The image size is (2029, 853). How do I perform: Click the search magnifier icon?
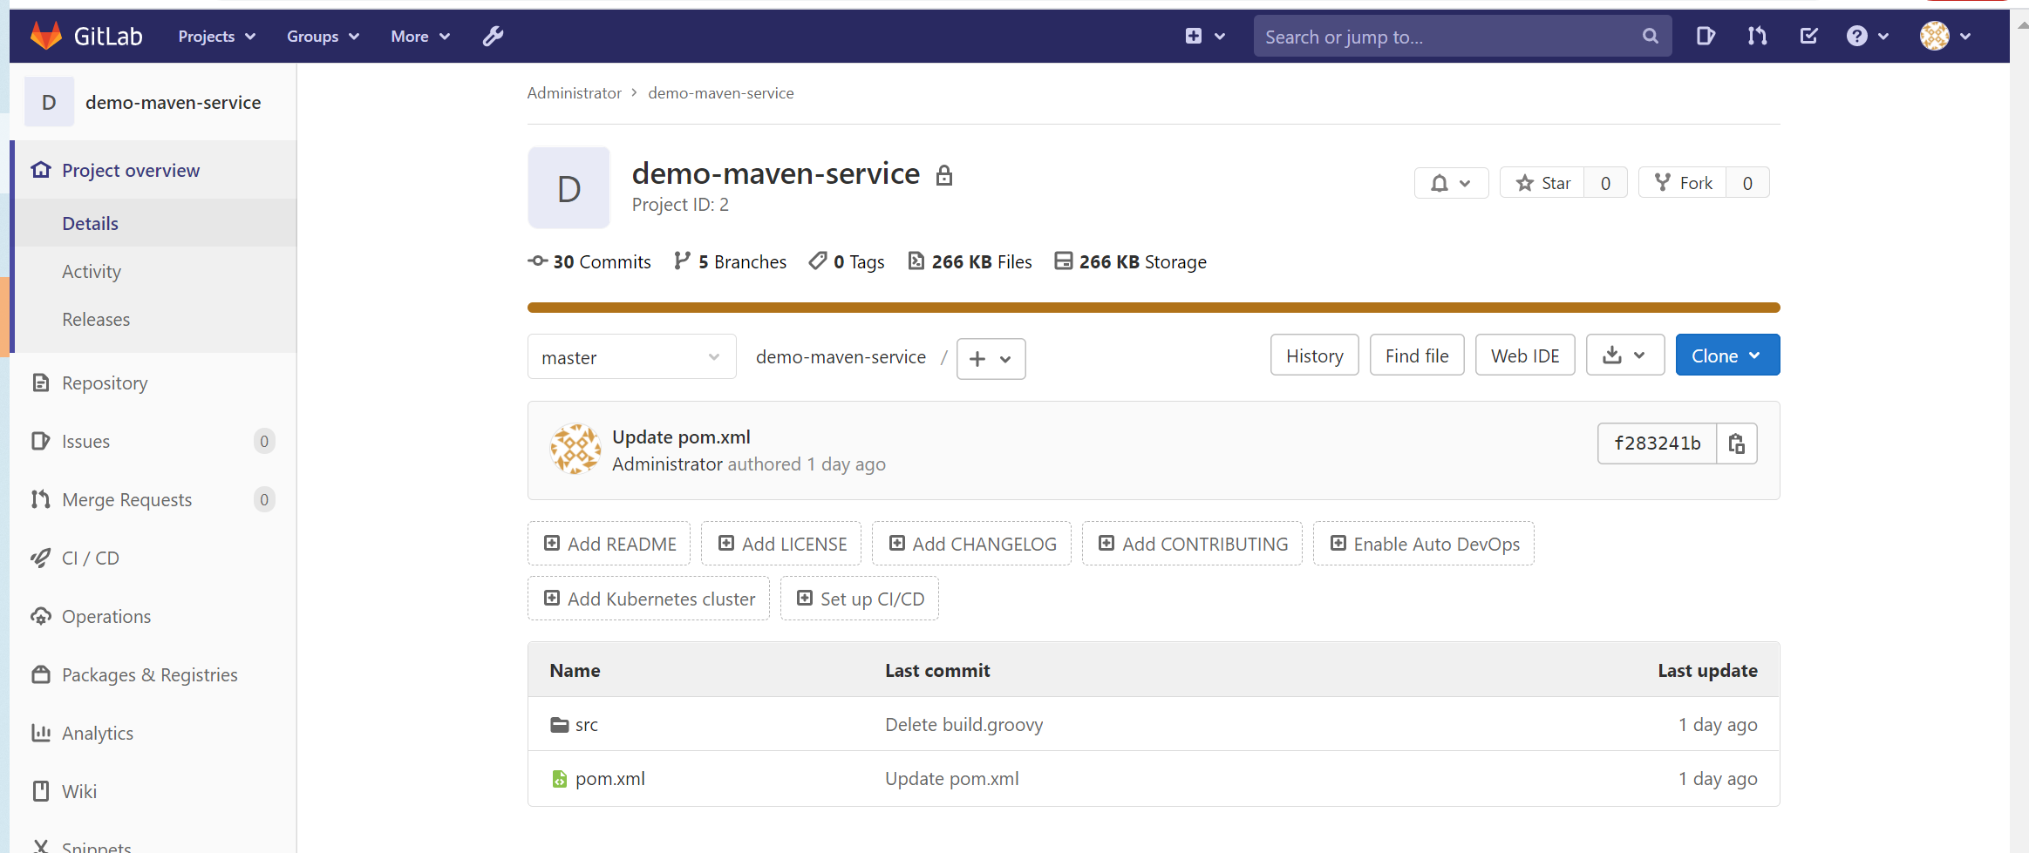pos(1650,36)
